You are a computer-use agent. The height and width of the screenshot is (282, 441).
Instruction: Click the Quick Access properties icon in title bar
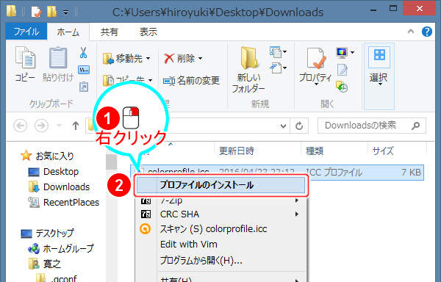[x=36, y=12]
